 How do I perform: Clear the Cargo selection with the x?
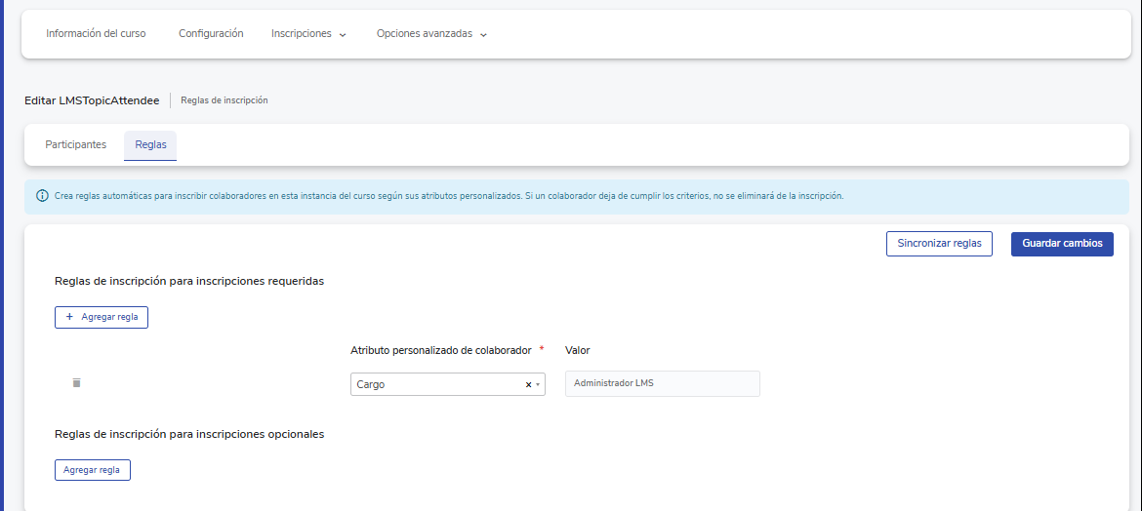coord(528,385)
